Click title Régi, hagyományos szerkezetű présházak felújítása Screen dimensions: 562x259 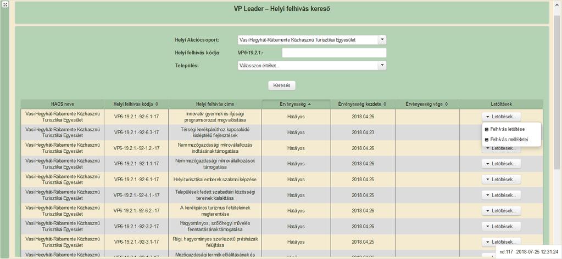(215, 242)
